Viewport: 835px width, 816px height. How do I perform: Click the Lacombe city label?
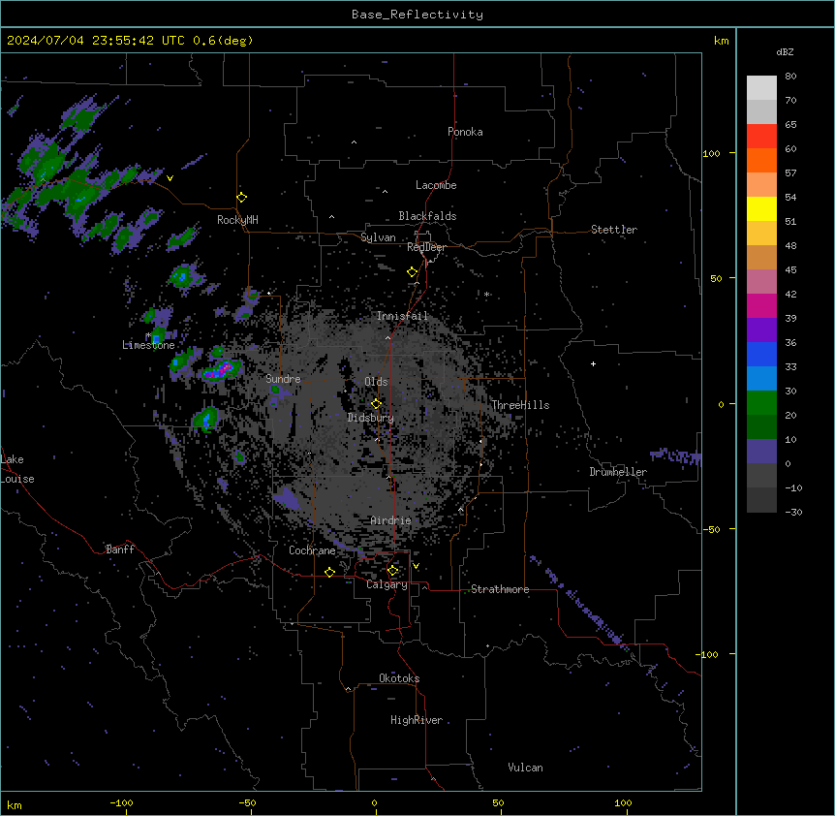pyautogui.click(x=436, y=185)
